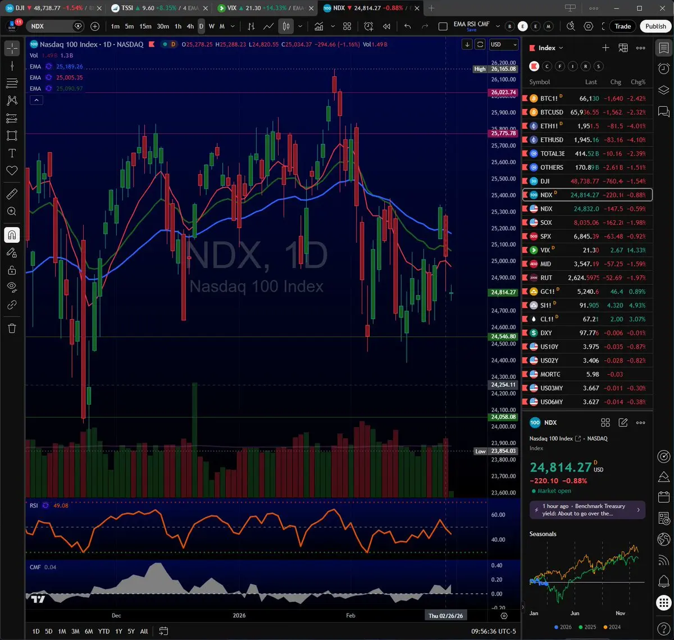The width and height of the screenshot is (674, 640).
Task: Open the Indicators menu icon
Action: (319, 26)
